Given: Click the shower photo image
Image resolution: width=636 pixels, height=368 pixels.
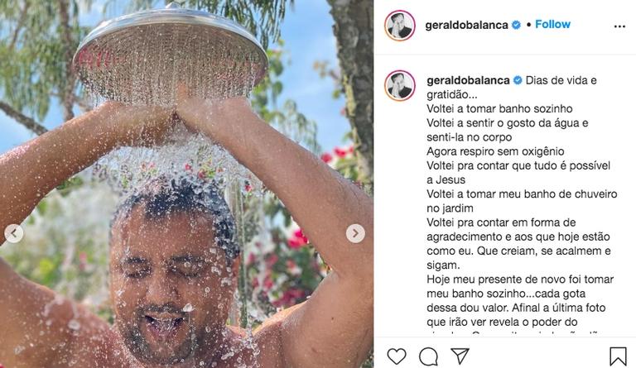Looking at the screenshot, I should coord(186,184).
